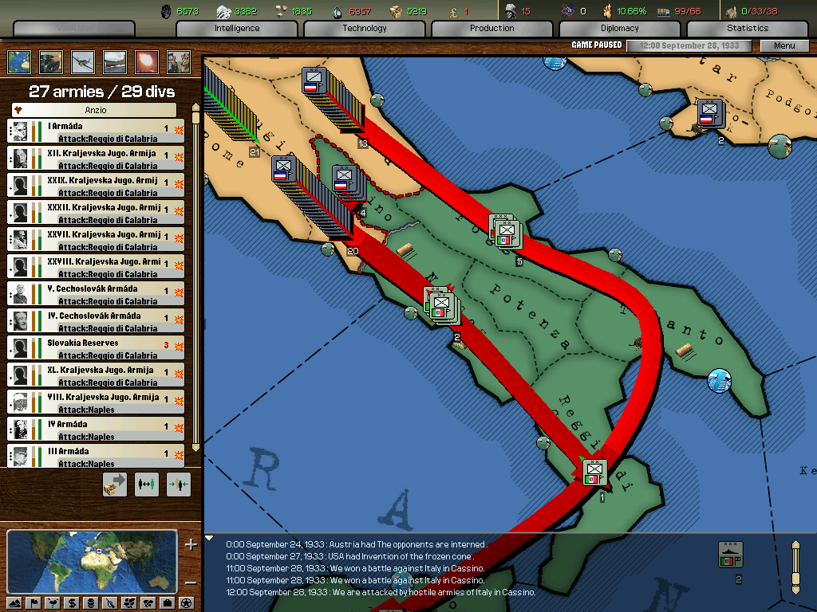
Task: Click the oil drop icon beside 6957
Action: [337, 11]
